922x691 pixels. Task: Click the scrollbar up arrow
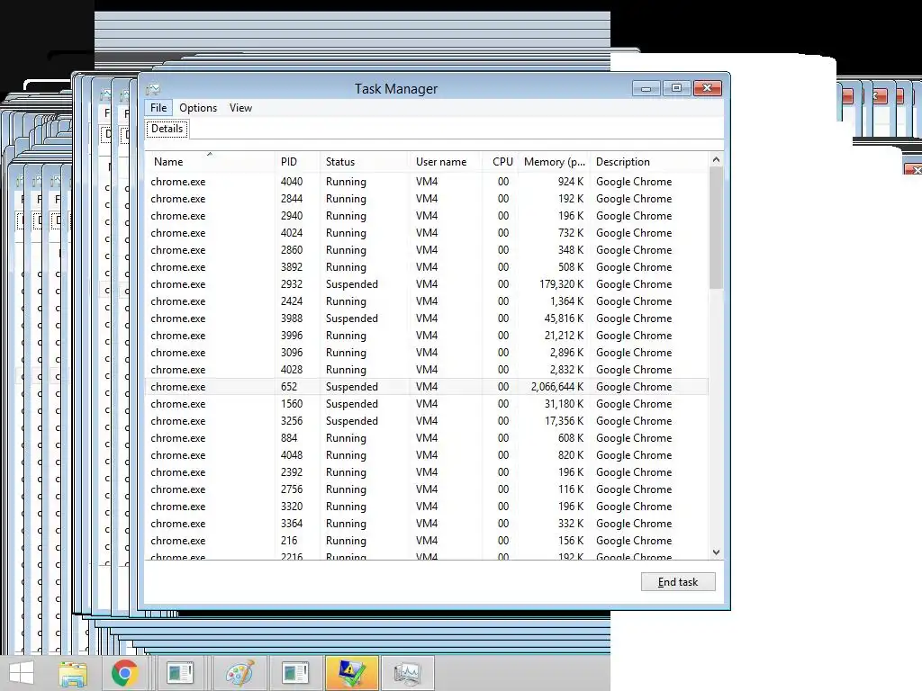(716, 159)
